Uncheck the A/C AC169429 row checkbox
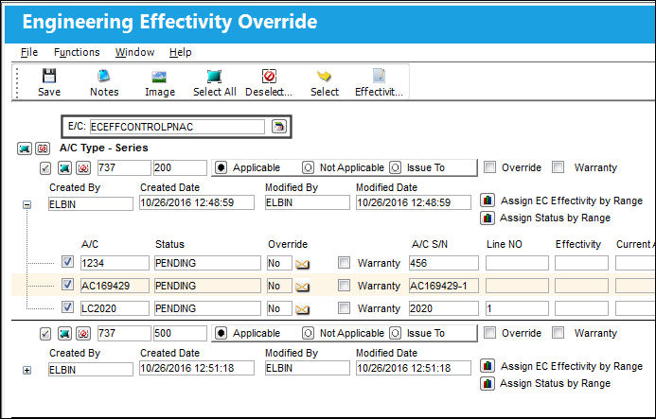 [x=67, y=285]
